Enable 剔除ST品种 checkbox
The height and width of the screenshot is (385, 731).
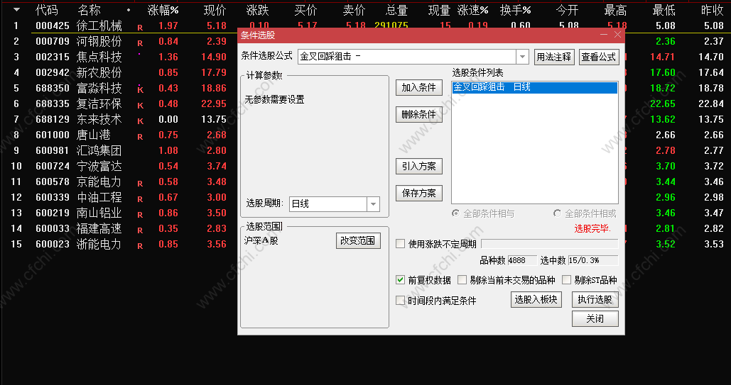566,280
